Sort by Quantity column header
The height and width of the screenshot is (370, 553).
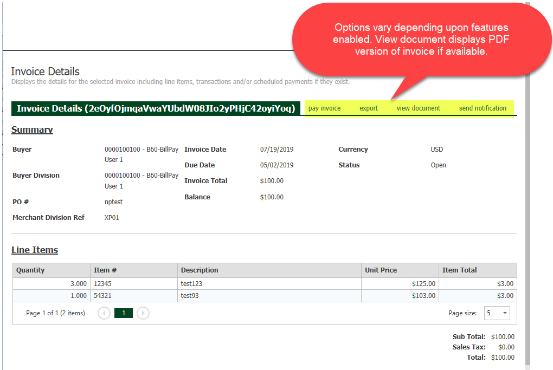(x=52, y=270)
